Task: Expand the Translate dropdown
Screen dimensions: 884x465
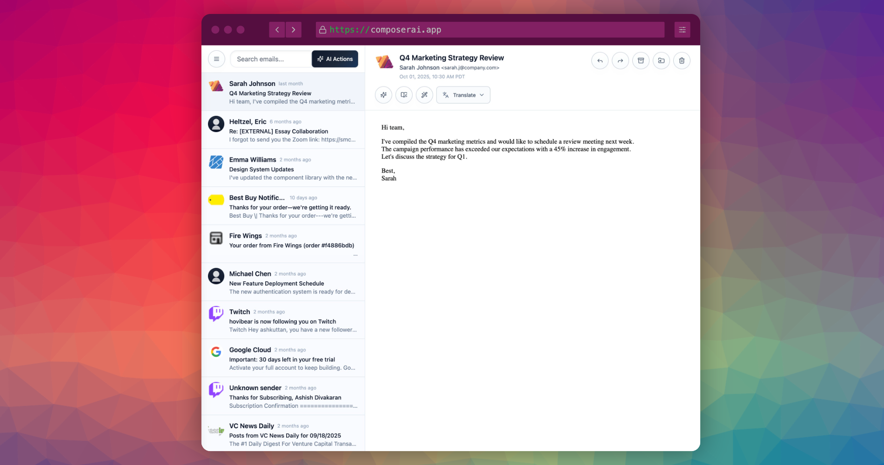Action: [463, 95]
